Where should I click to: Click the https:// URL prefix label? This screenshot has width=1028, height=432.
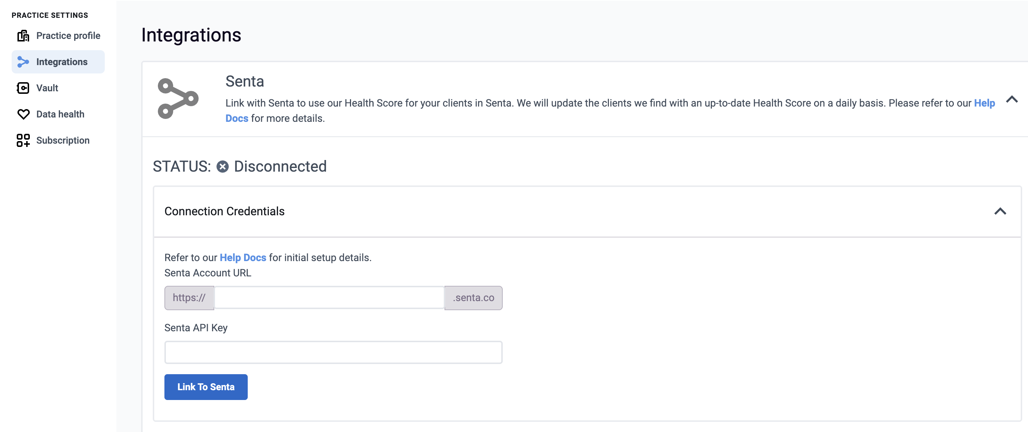point(189,298)
